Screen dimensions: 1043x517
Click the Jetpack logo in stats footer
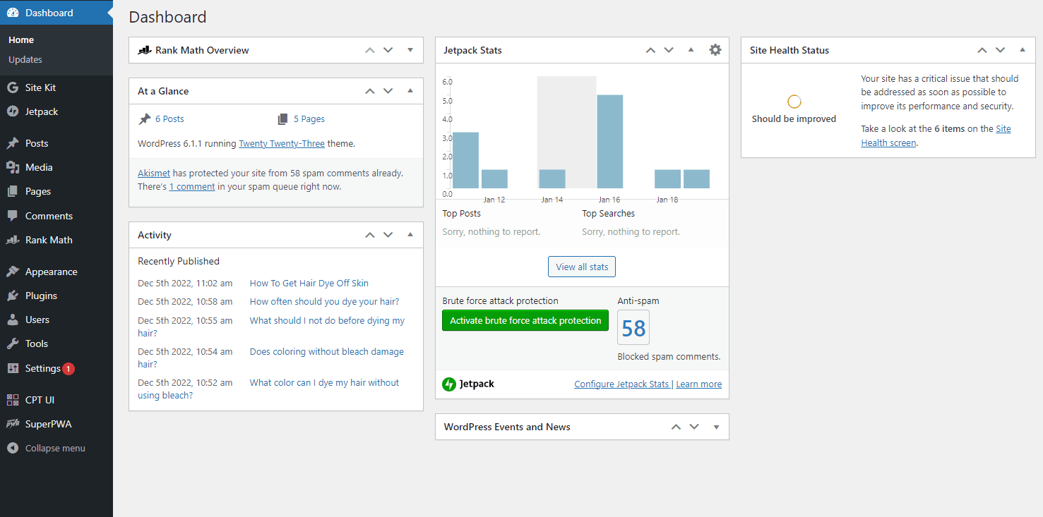coord(468,384)
